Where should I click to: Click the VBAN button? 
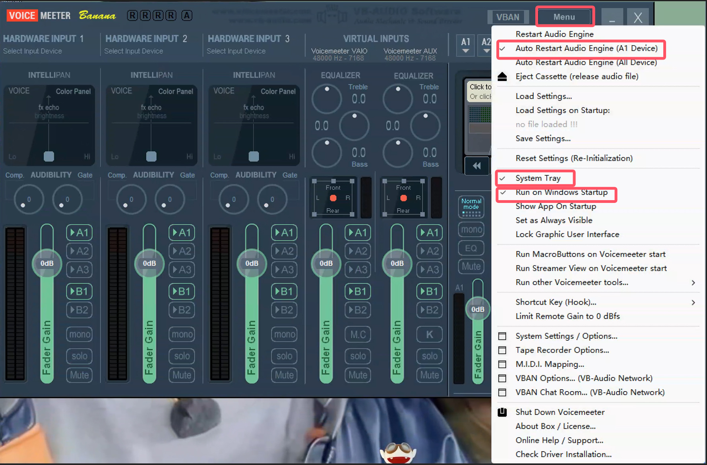(x=508, y=17)
